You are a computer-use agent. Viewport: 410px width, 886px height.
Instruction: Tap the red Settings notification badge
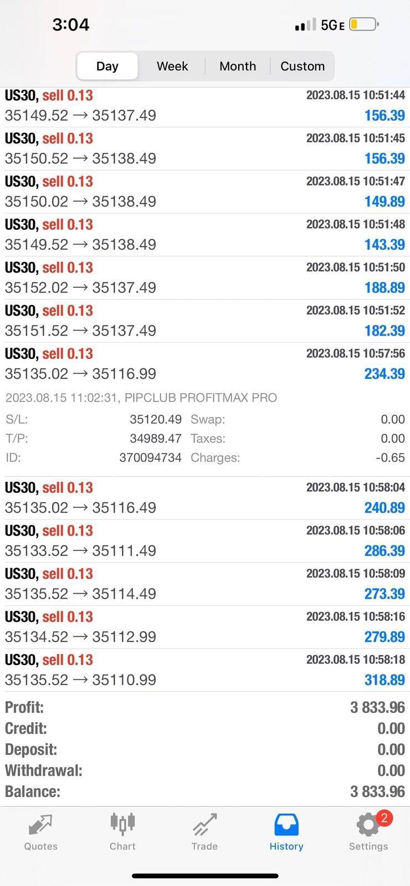[384, 818]
